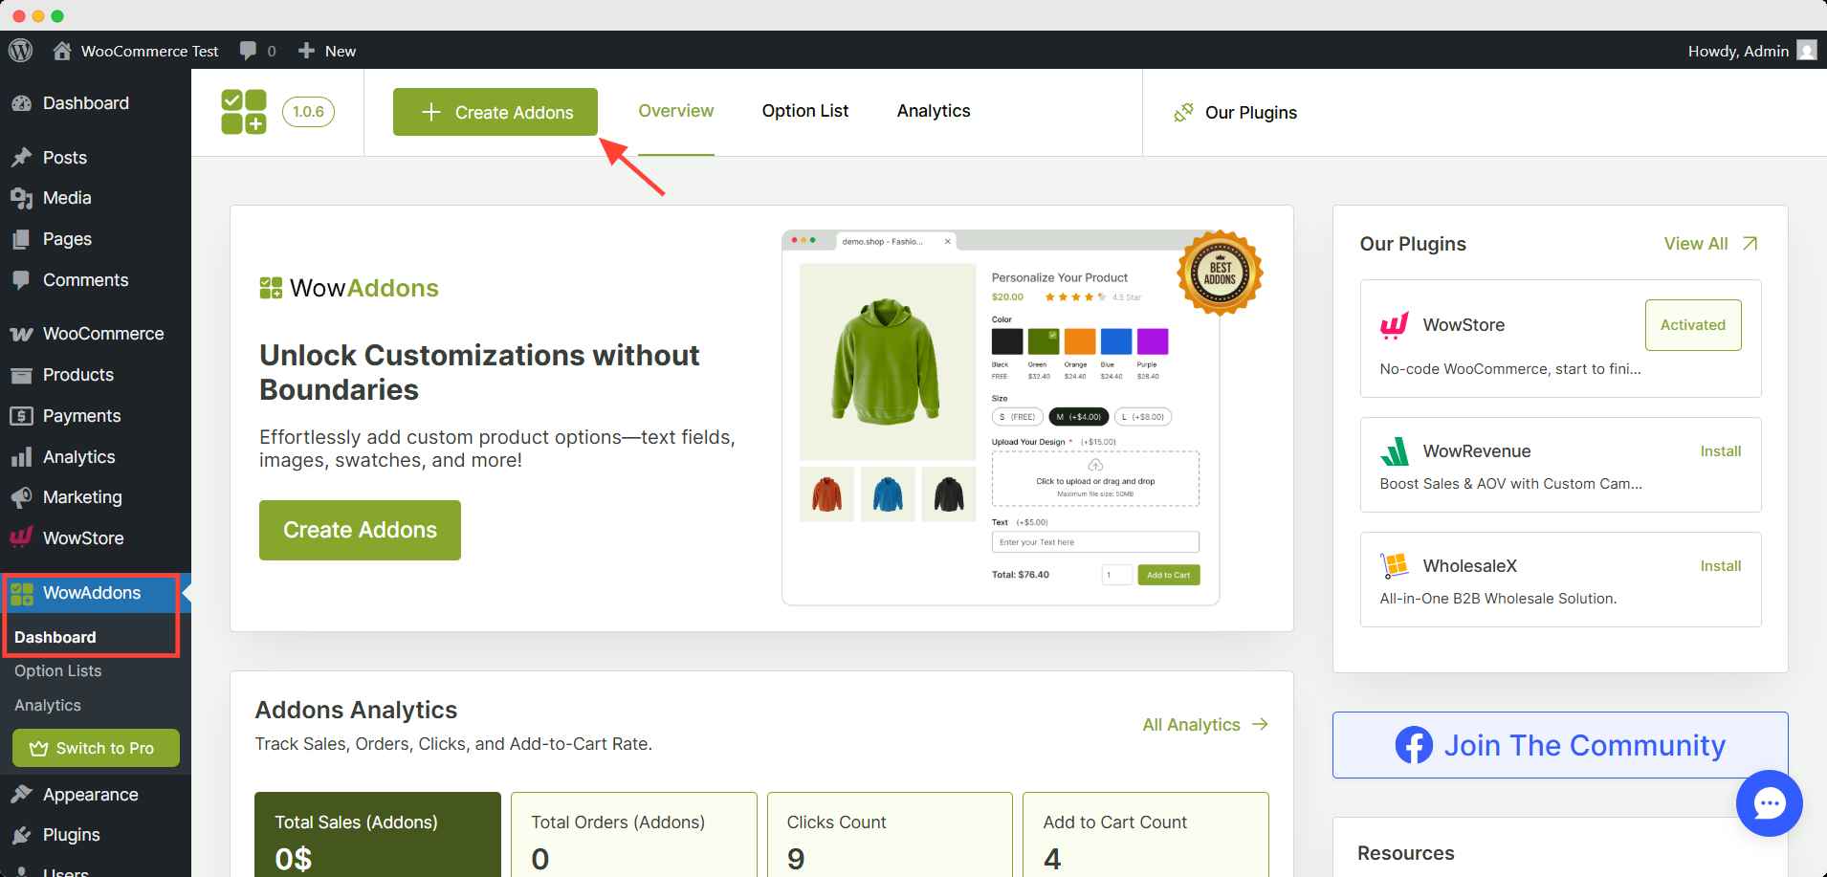This screenshot has width=1827, height=877.
Task: Select the black color swatch in preview
Action: click(1007, 341)
